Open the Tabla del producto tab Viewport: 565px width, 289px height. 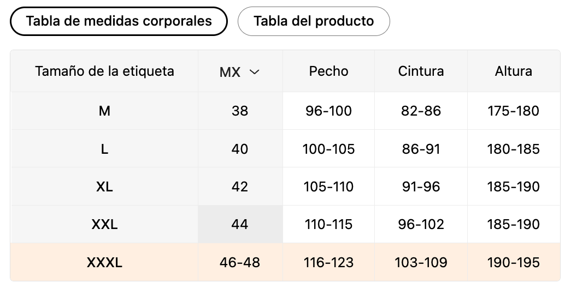tap(314, 21)
